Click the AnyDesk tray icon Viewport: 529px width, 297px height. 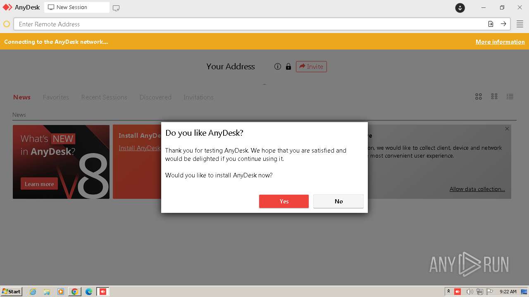click(458, 292)
